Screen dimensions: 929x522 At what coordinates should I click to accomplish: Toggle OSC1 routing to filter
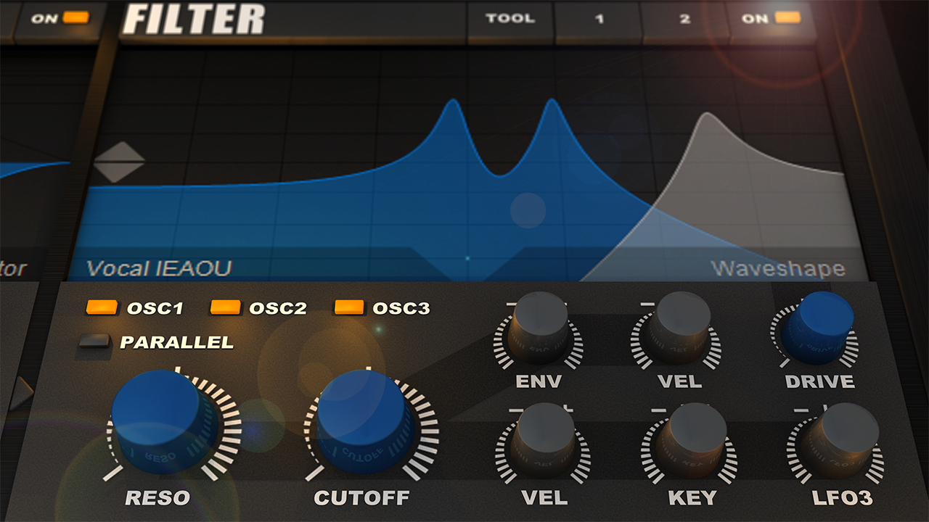102,307
